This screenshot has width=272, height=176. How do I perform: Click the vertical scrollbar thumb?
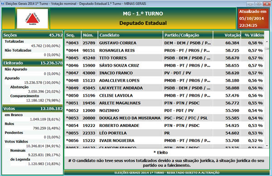(267, 49)
